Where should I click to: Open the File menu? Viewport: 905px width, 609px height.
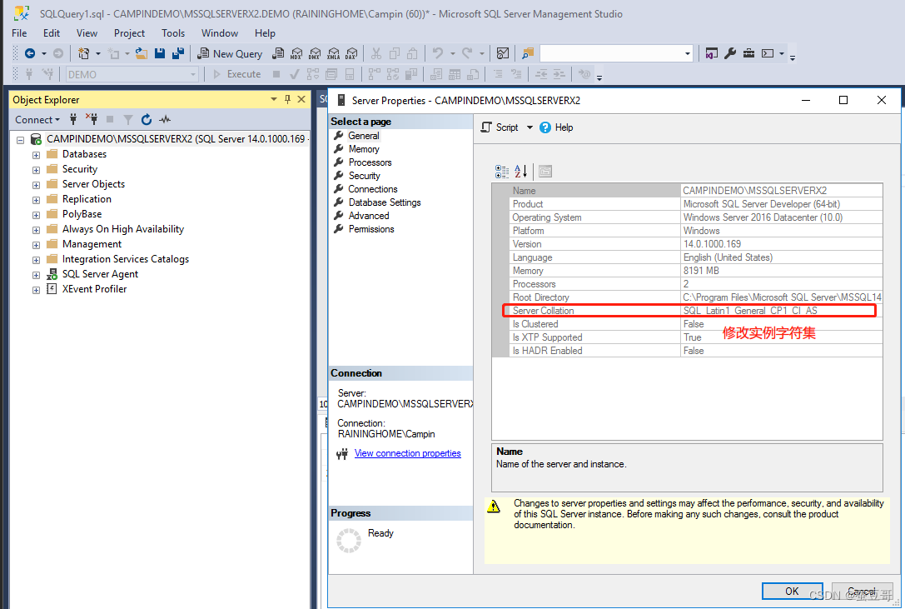tap(19, 33)
